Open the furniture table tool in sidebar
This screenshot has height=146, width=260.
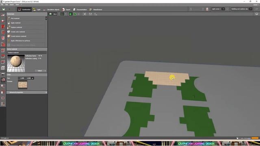tap(3, 74)
